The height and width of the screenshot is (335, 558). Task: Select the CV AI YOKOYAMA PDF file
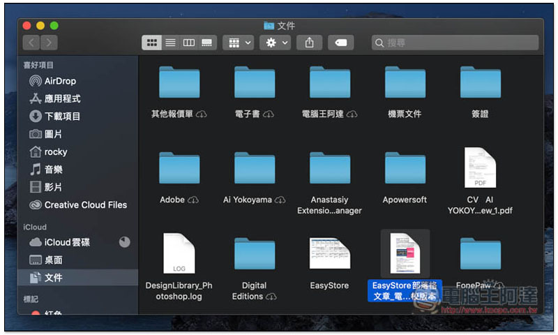[481, 168]
